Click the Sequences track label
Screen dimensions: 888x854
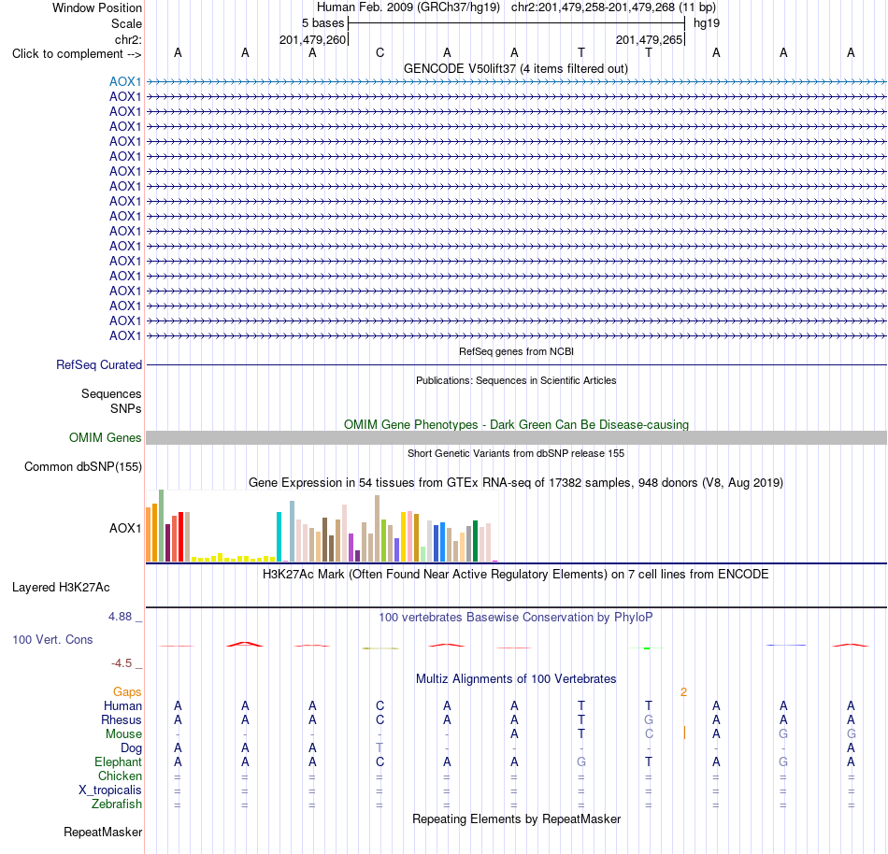pos(111,394)
